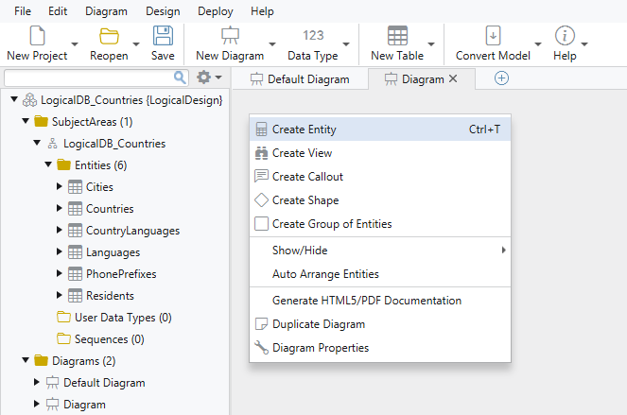Open the New Diagram dropdown arrow

click(272, 44)
